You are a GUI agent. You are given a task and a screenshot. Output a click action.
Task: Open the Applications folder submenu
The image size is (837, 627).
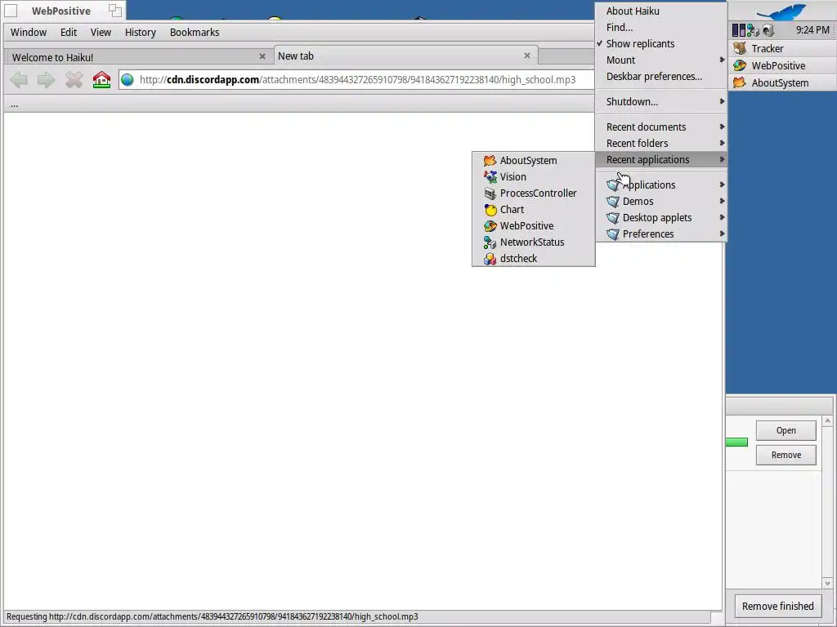(x=660, y=185)
